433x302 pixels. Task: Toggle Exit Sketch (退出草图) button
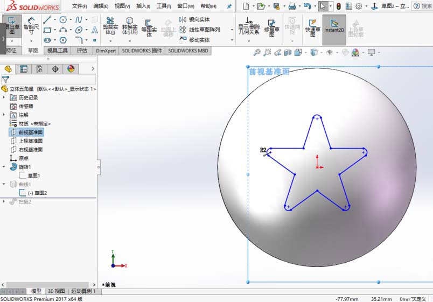tap(12, 26)
